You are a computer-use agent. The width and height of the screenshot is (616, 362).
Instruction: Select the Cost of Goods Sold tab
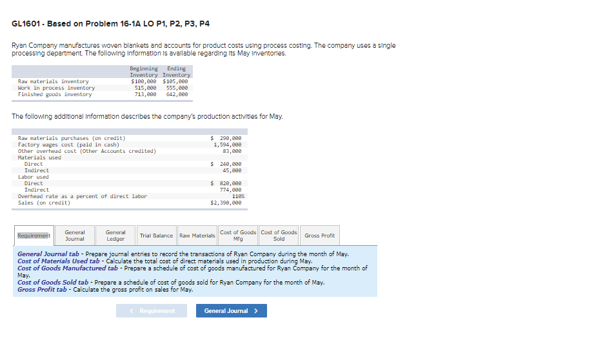[279, 236]
